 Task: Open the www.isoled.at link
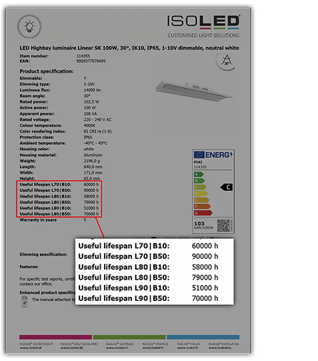(31, 348)
